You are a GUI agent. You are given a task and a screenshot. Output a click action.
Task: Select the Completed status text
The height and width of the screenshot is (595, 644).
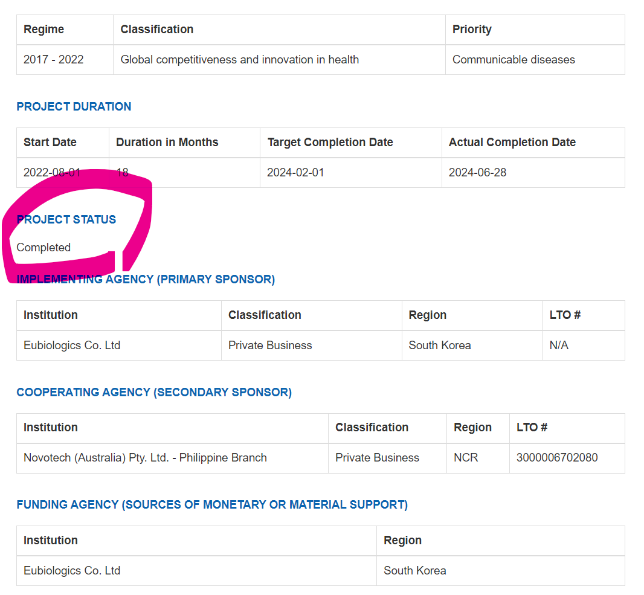coord(43,247)
